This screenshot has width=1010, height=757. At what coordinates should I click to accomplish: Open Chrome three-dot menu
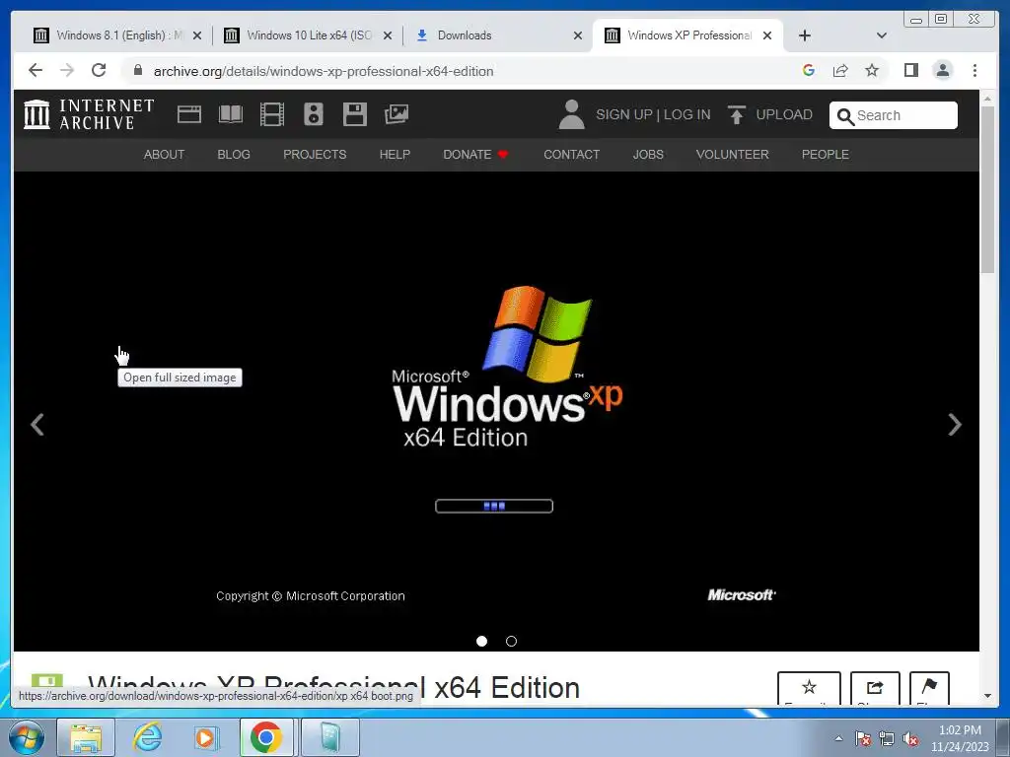974,70
